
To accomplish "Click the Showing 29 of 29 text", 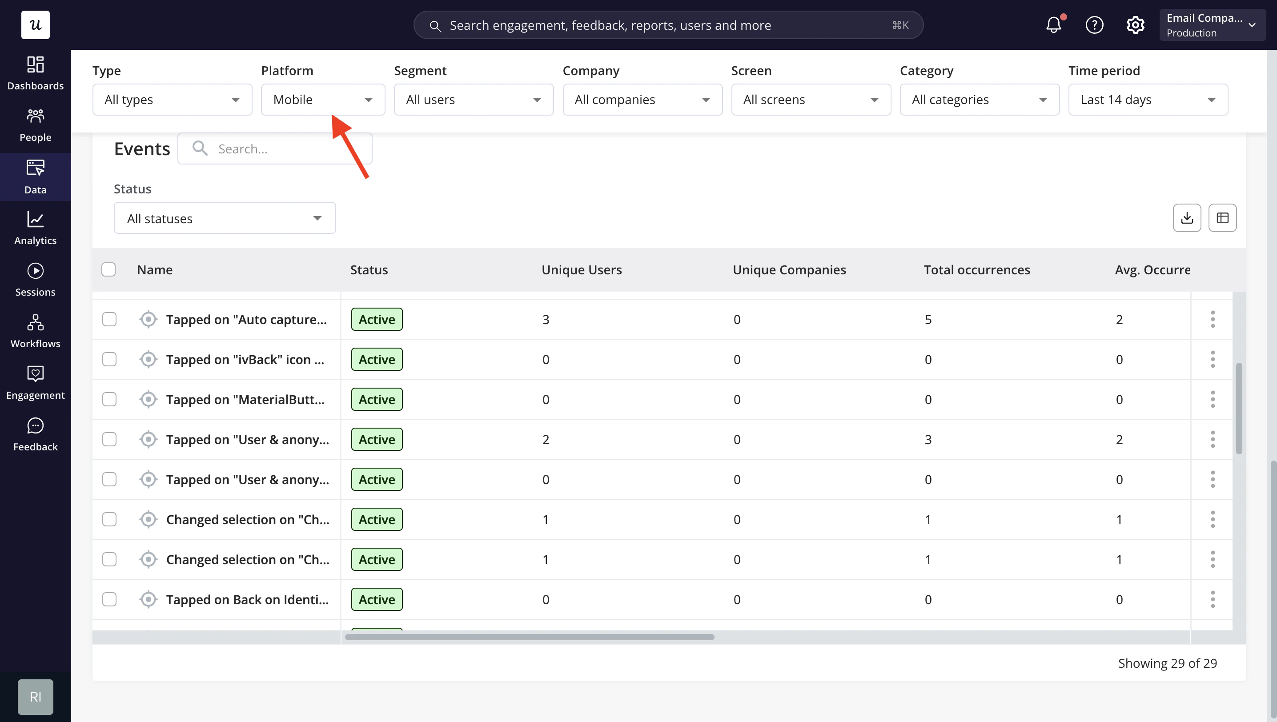I will click(1167, 663).
